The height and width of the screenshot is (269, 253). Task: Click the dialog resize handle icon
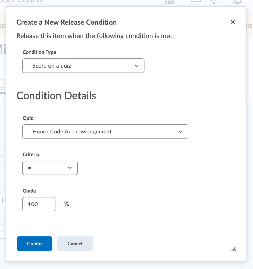coord(233,249)
